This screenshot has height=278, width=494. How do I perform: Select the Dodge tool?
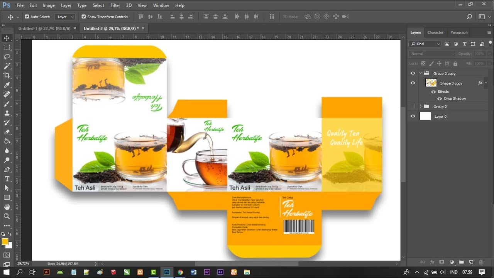[x=7, y=160]
